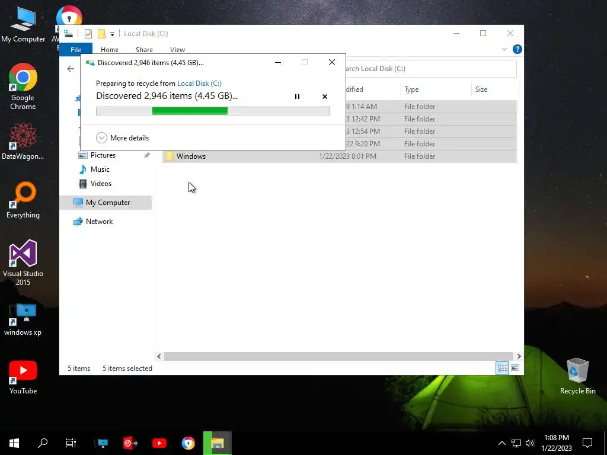Launch Google Chrome desktop shortcut
The image size is (607, 455).
click(x=23, y=86)
